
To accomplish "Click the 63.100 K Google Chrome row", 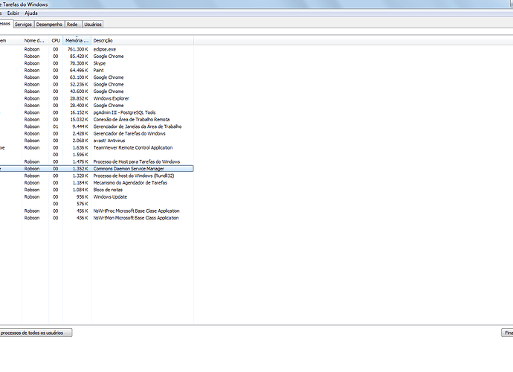I will (97, 77).
